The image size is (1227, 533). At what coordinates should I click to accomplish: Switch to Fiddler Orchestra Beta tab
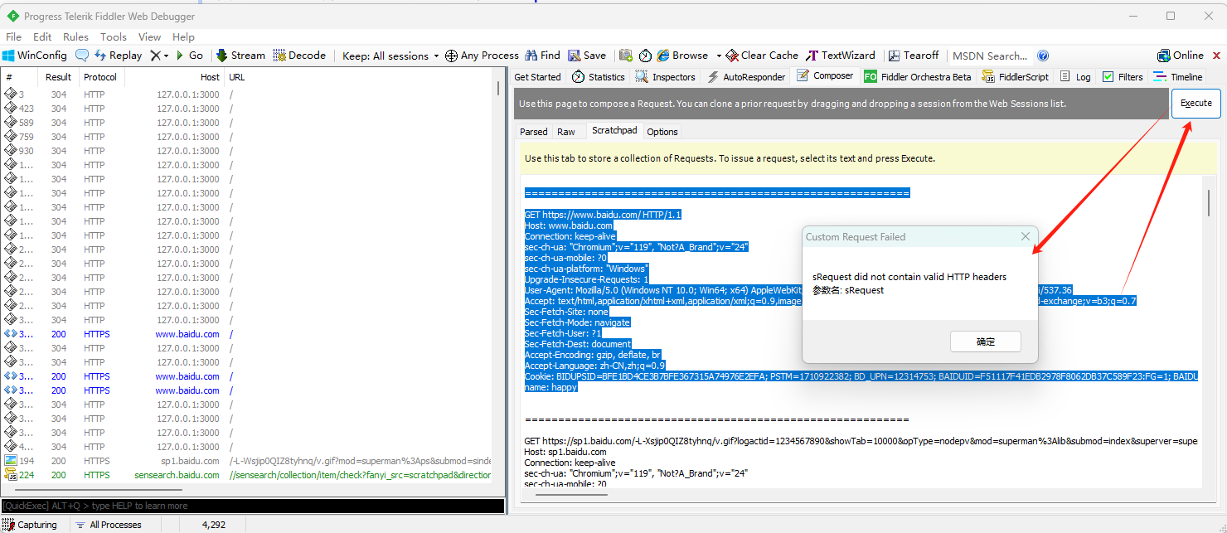pos(917,76)
